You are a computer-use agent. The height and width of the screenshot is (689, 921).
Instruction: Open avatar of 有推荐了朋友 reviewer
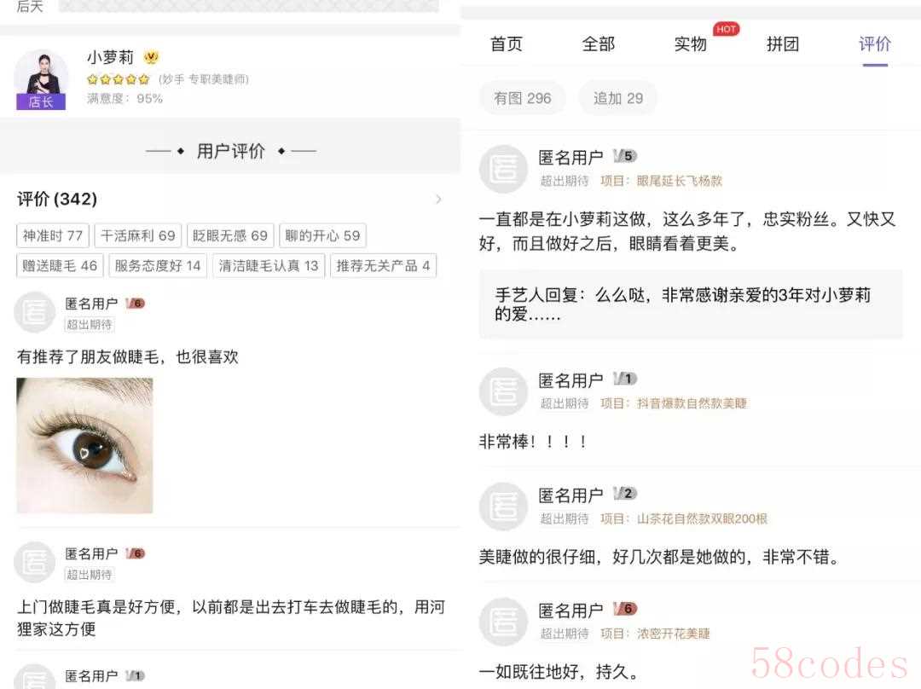tap(35, 311)
